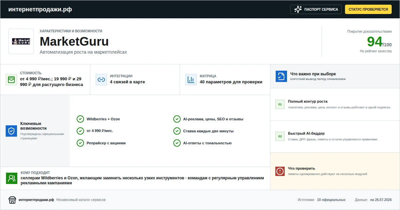Click the Покрытие доказательствами label
This screenshot has height=210, width=400.
click(x=369, y=32)
